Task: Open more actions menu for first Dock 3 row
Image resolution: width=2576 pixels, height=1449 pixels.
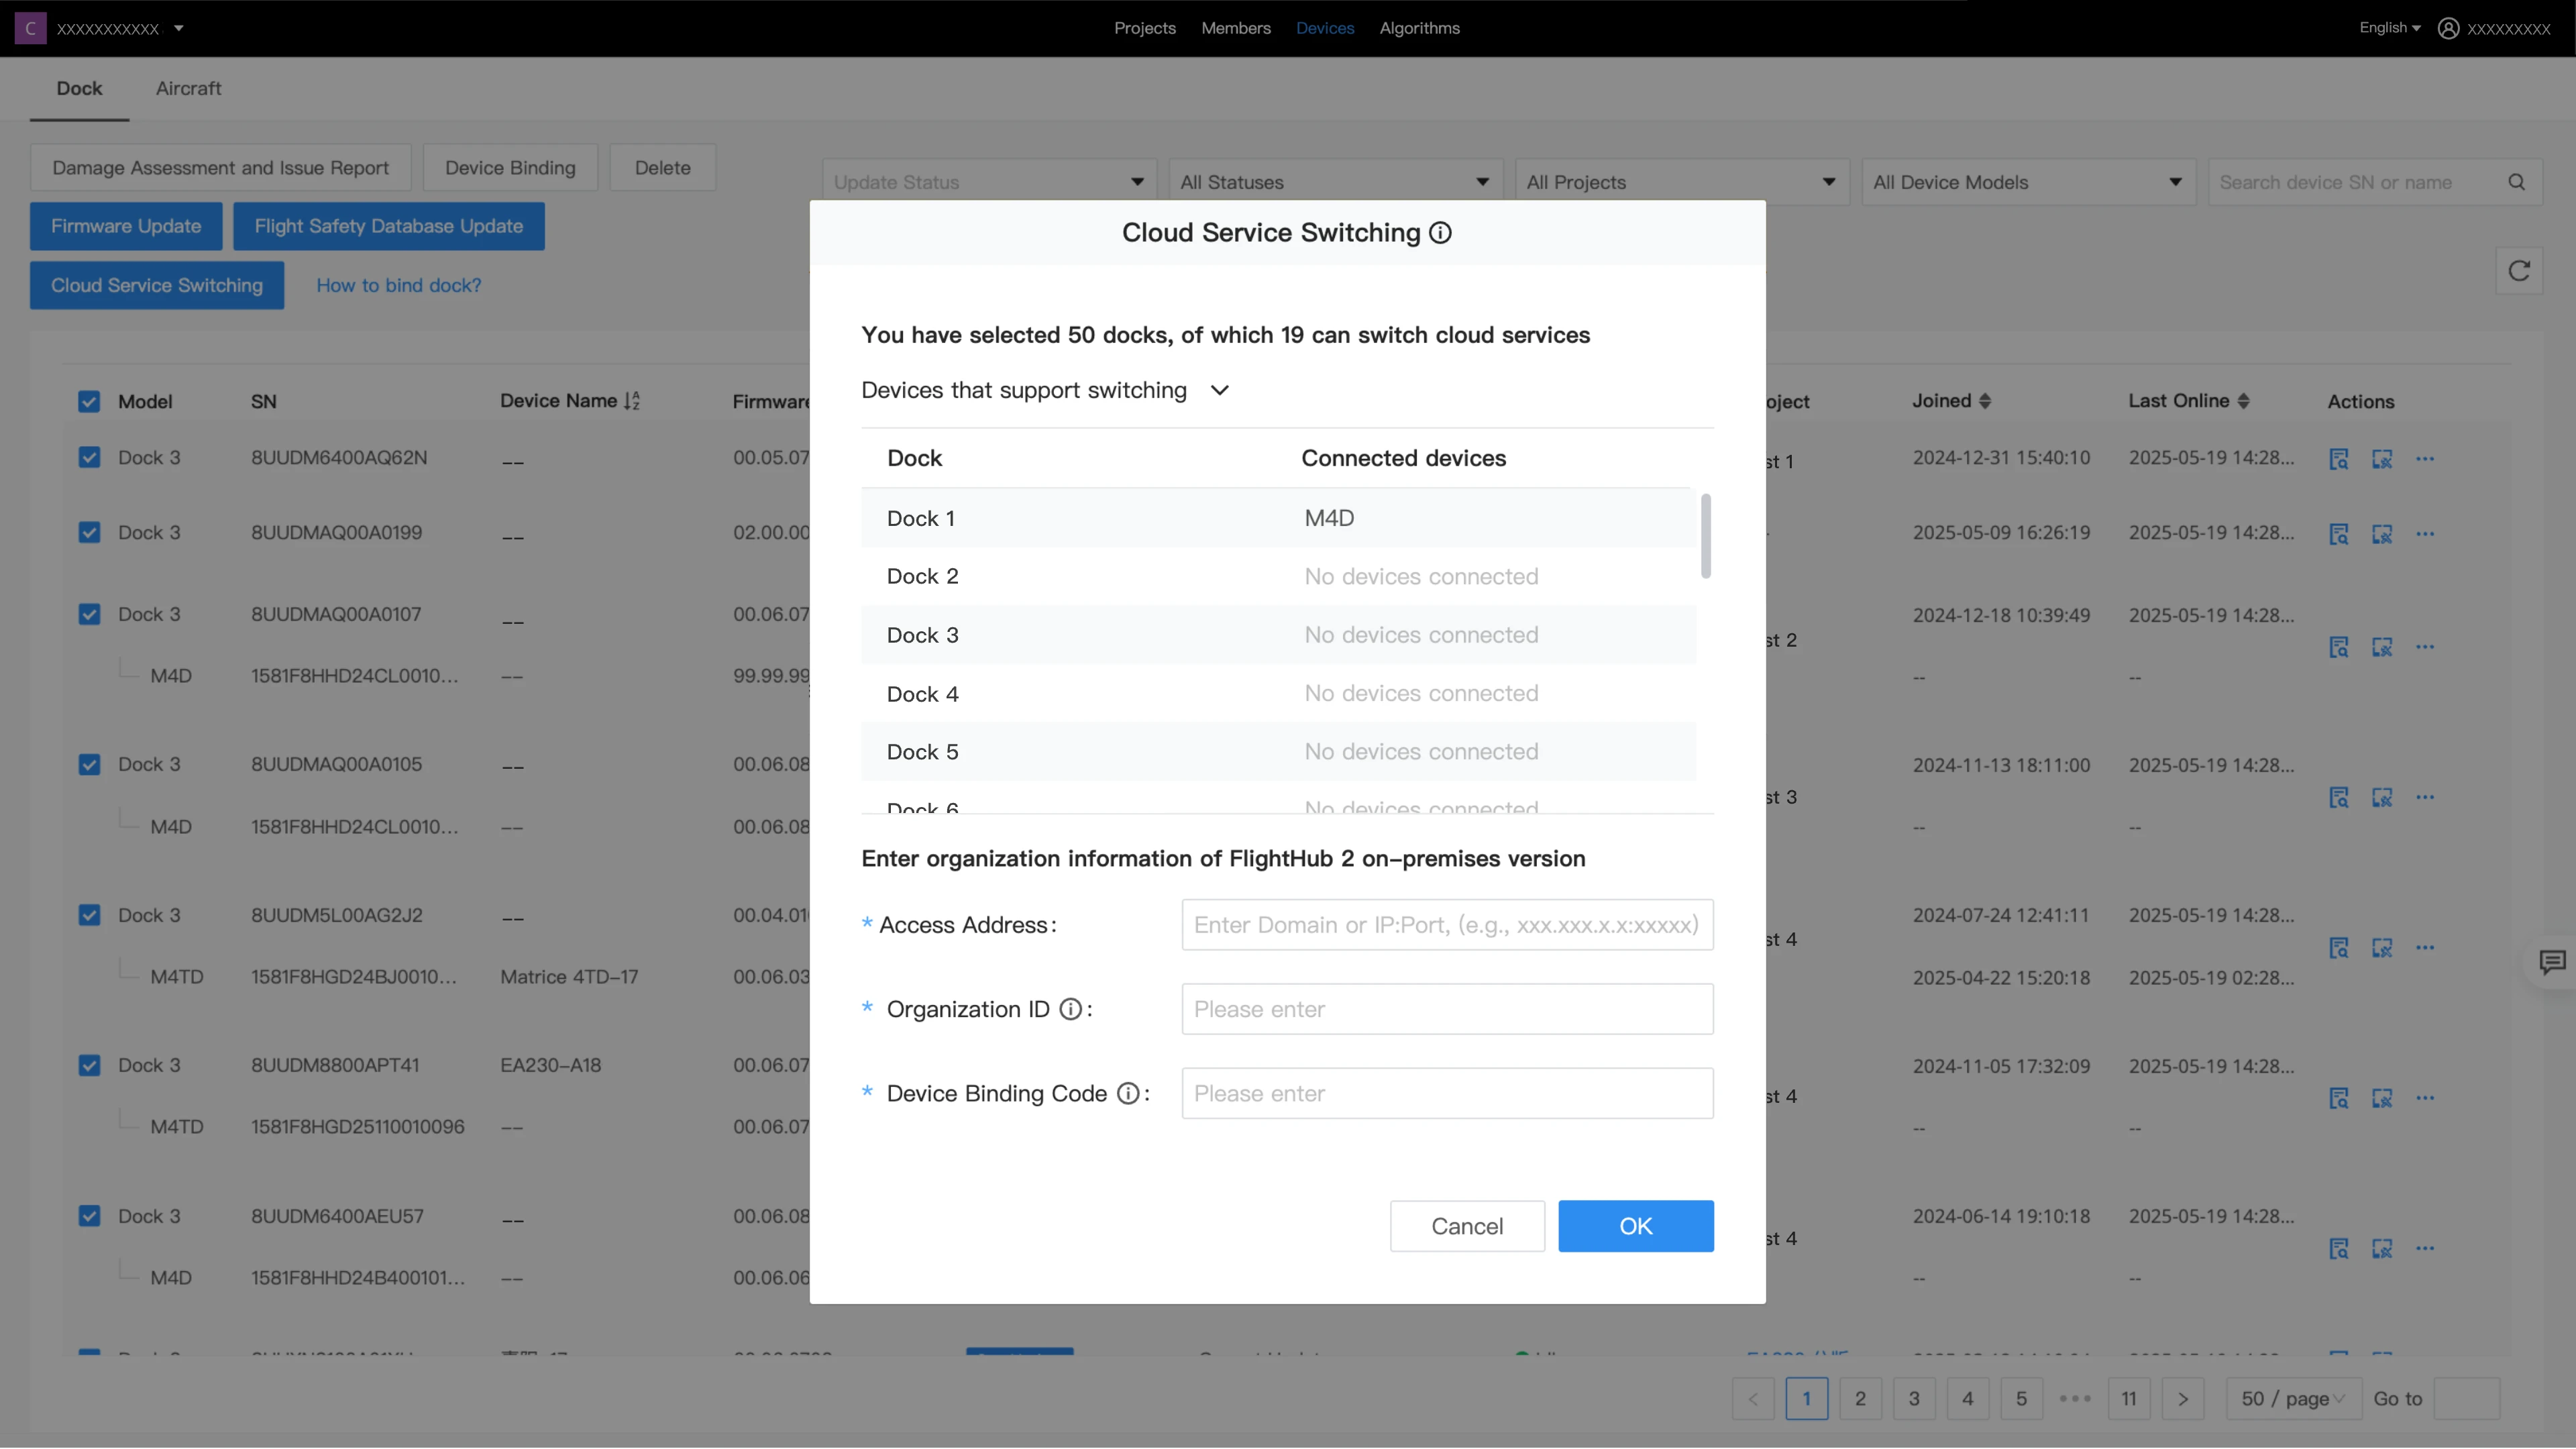Action: (x=2425, y=459)
